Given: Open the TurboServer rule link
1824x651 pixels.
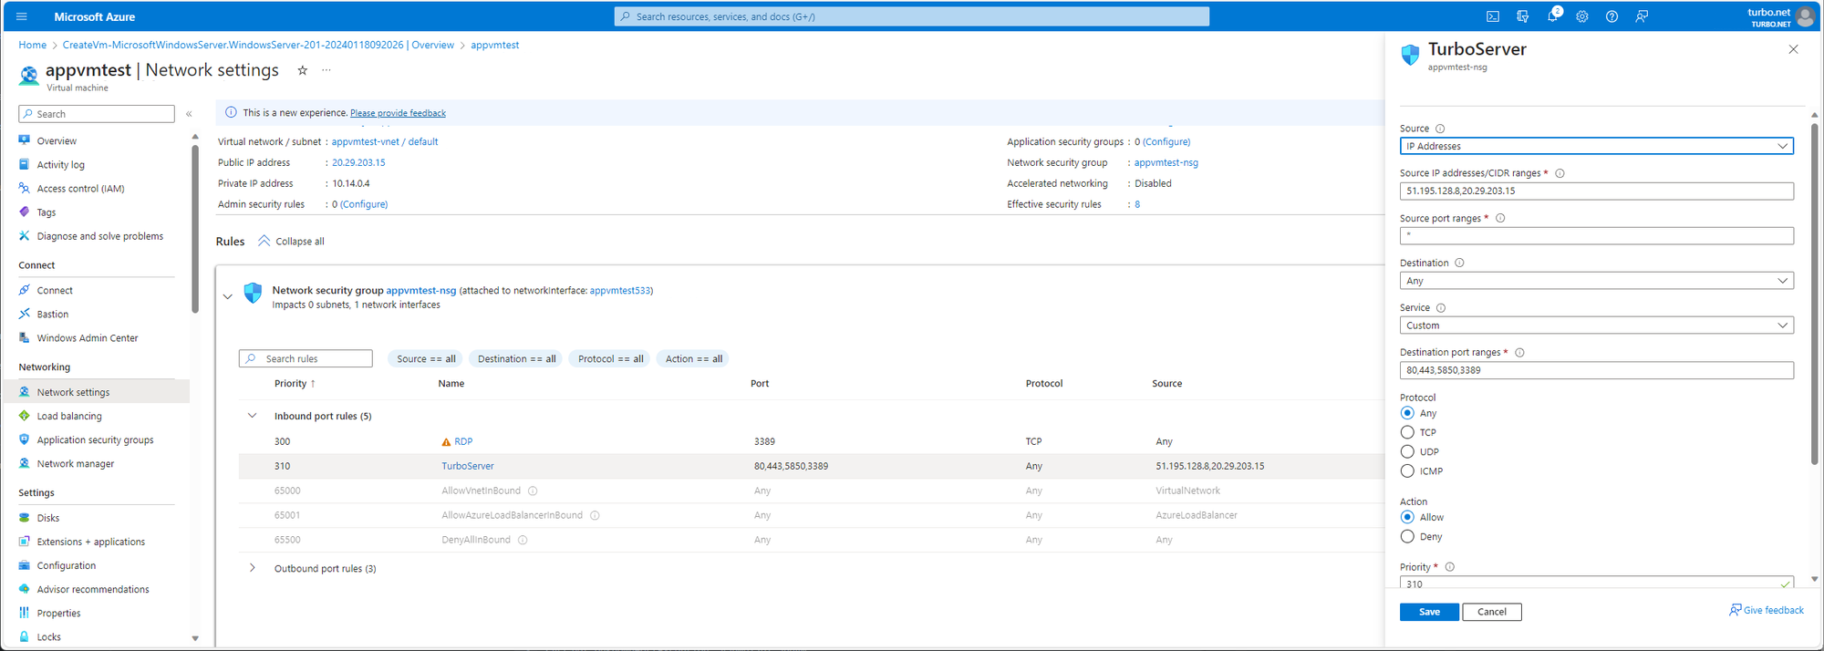Looking at the screenshot, I should 468,466.
